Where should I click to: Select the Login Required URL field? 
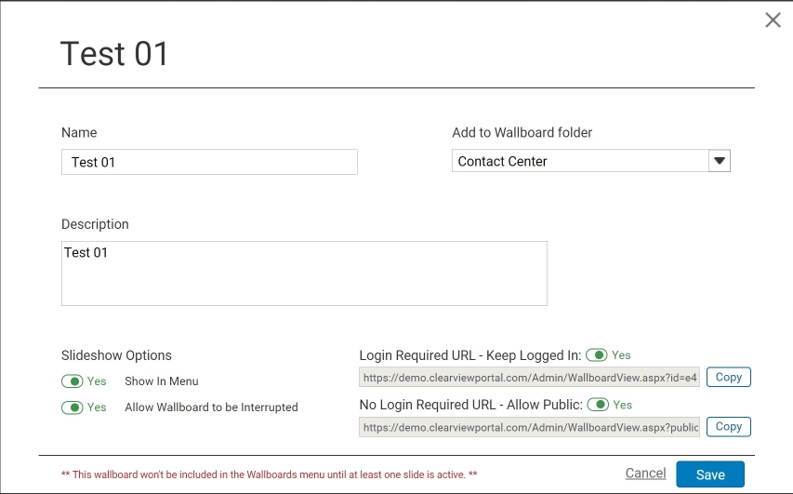point(530,378)
